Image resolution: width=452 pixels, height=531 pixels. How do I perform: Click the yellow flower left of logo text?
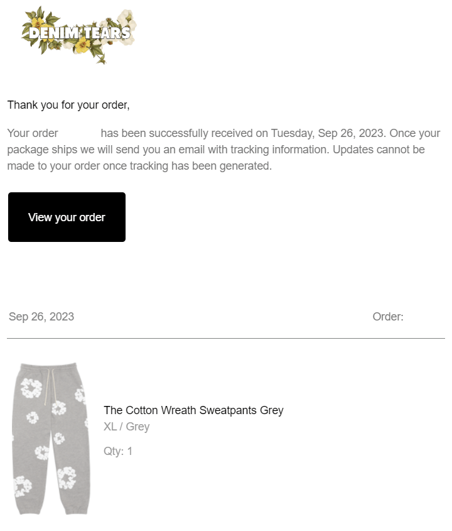37,24
